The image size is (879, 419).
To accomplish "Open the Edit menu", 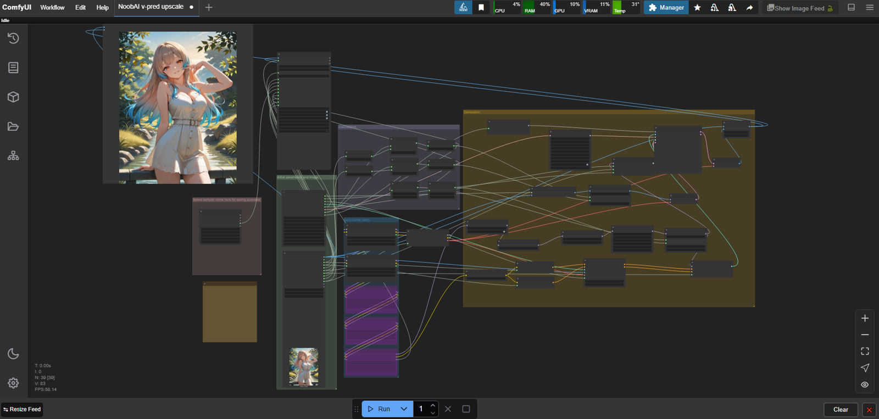I will [x=80, y=8].
